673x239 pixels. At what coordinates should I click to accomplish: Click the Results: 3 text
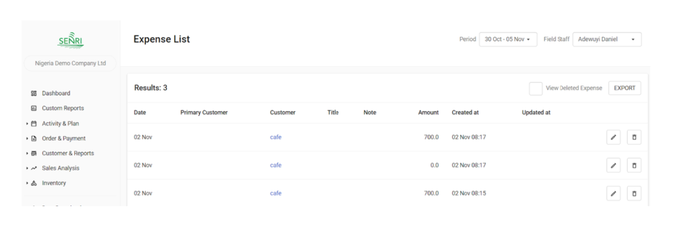coord(151,88)
